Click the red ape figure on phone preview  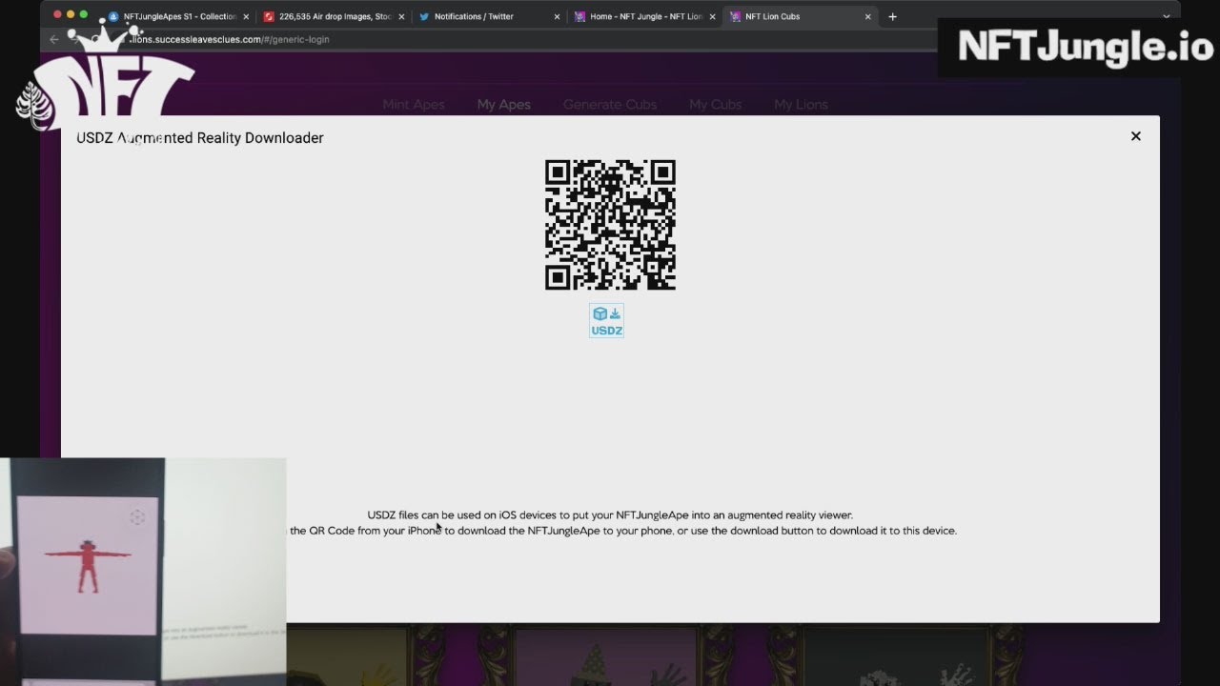pyautogui.click(x=88, y=566)
